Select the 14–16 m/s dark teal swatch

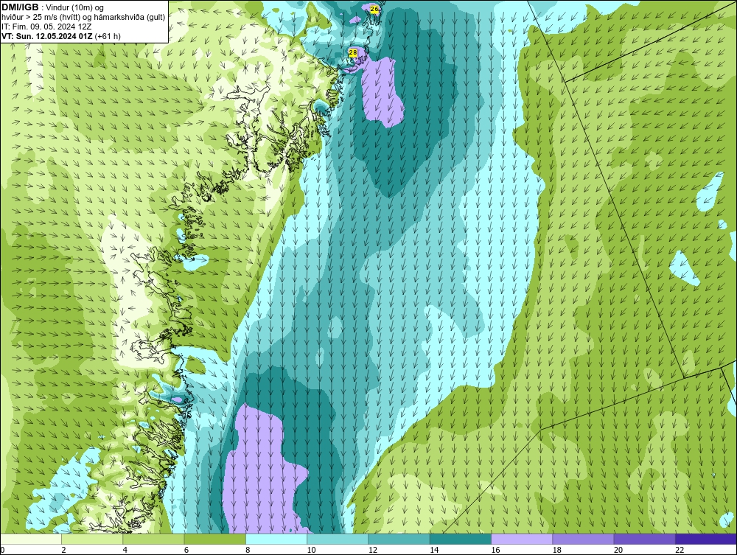coord(461,539)
